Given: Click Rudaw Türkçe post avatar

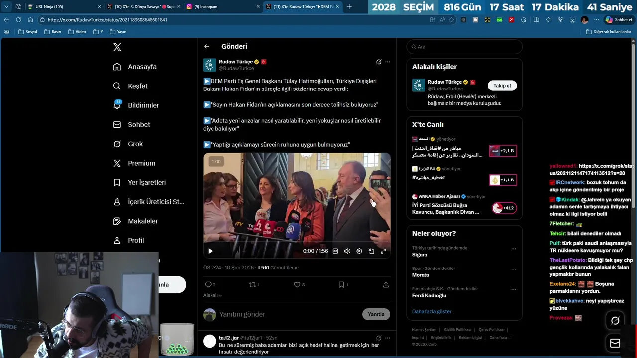Looking at the screenshot, I should pos(210,65).
